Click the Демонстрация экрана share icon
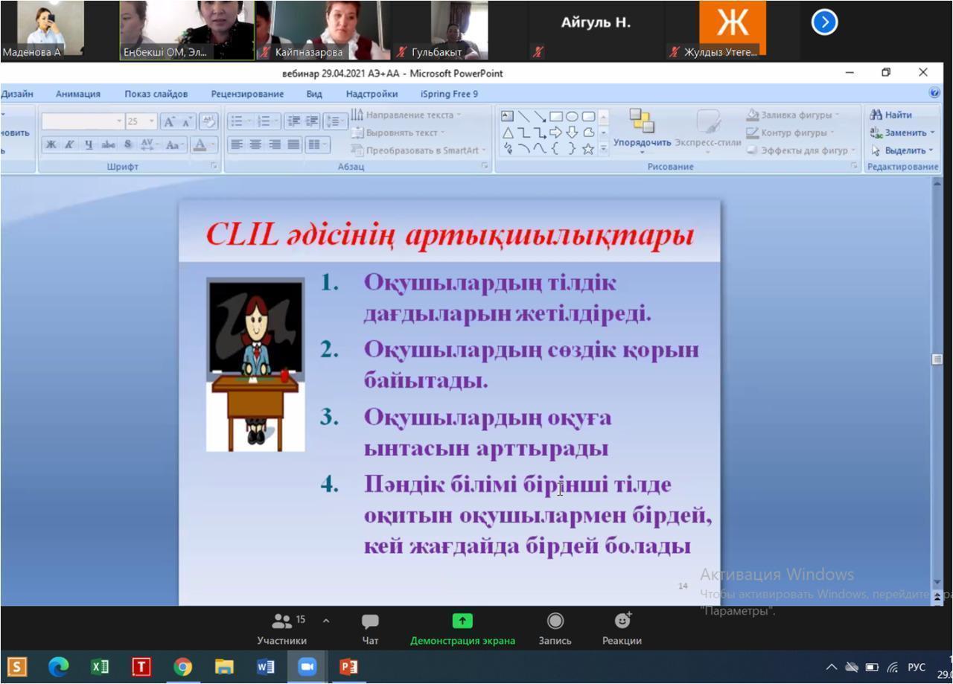The width and height of the screenshot is (953, 684). (462, 621)
